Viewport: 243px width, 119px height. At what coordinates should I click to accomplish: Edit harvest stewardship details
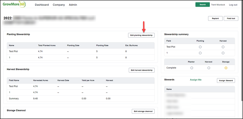pos(142,70)
